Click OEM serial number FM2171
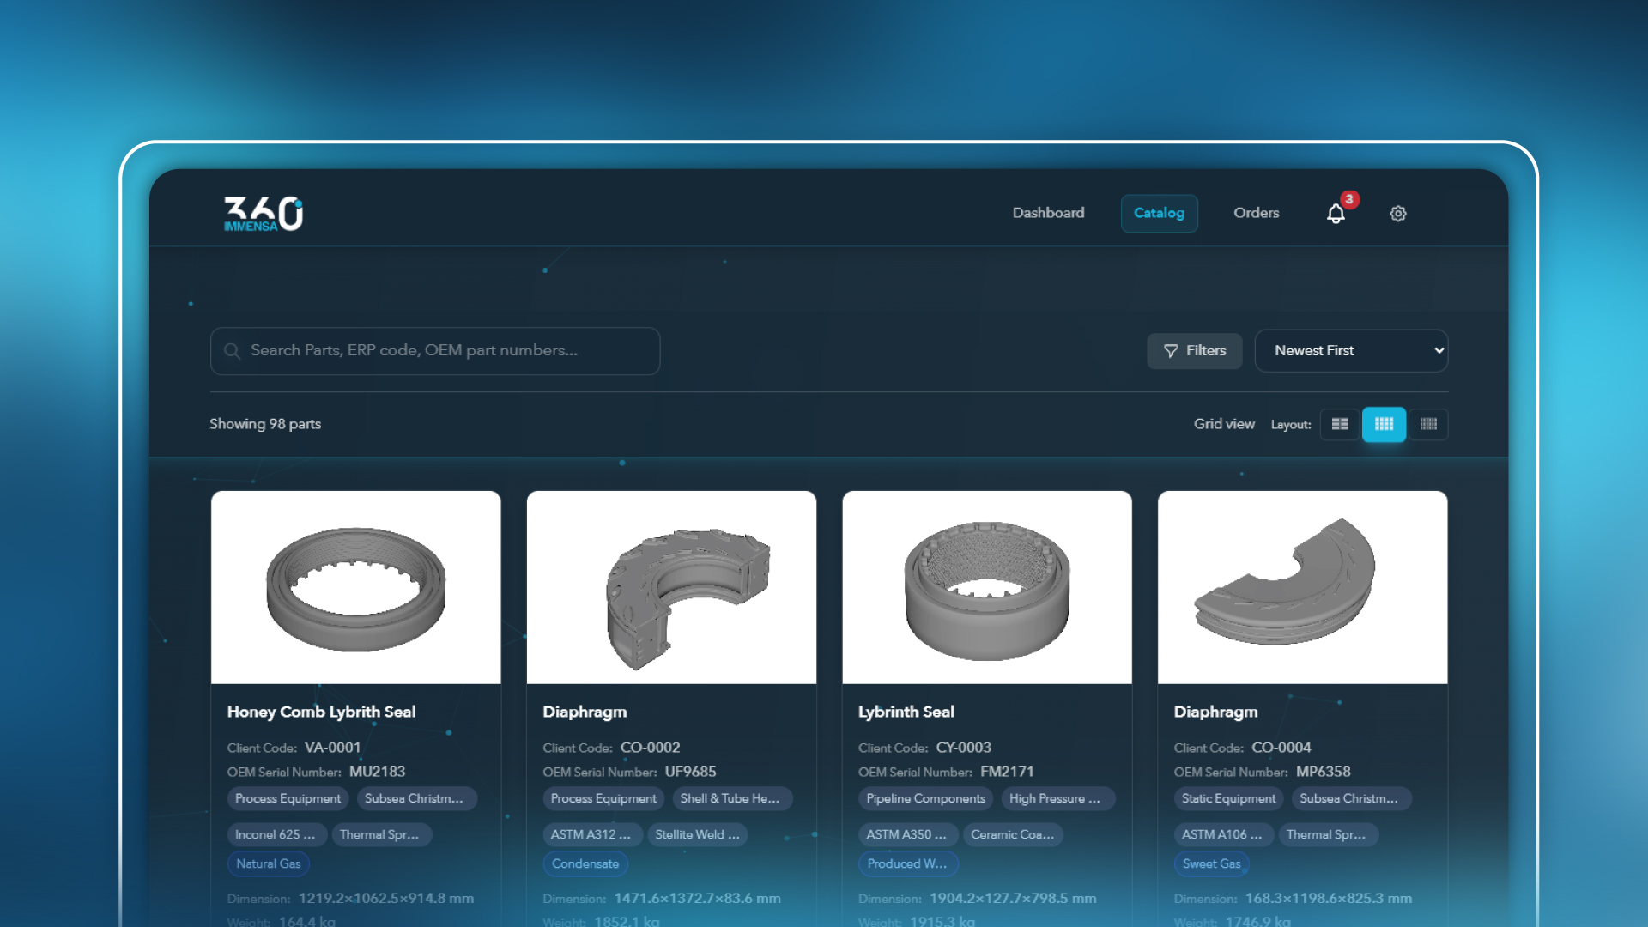The image size is (1648, 927). pos(1007,772)
